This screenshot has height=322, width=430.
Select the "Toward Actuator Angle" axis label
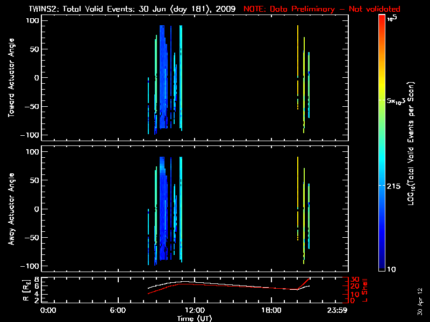[11, 77]
